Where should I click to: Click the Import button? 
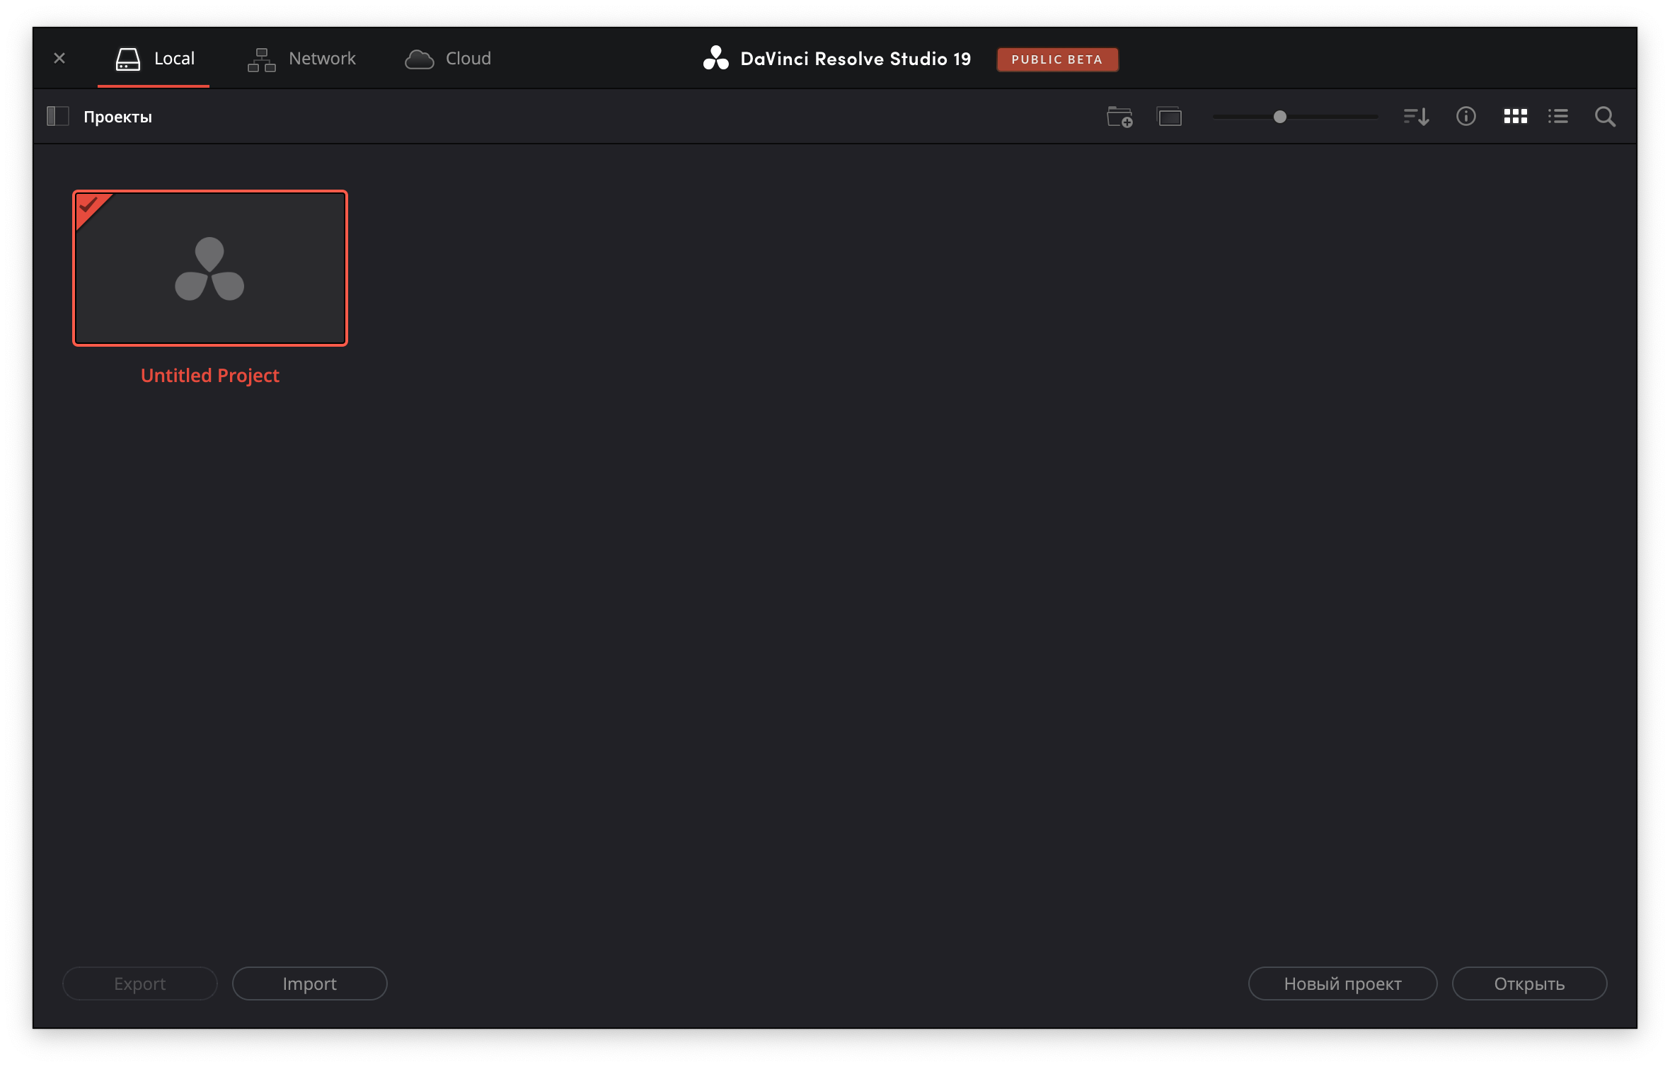pos(309,984)
